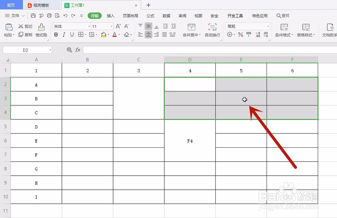Activate the Format Painter 格式刷
Image resolution: width=337 pixels, height=218 pixels.
pos(41,30)
